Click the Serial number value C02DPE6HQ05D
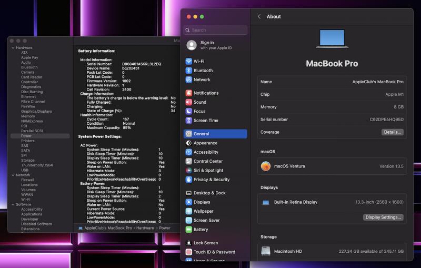Screen dimensions: 421x268 [x=387, y=120]
